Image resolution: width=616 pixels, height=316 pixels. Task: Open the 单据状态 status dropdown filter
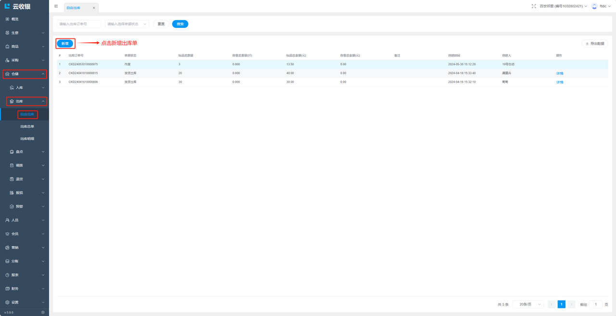click(x=127, y=24)
